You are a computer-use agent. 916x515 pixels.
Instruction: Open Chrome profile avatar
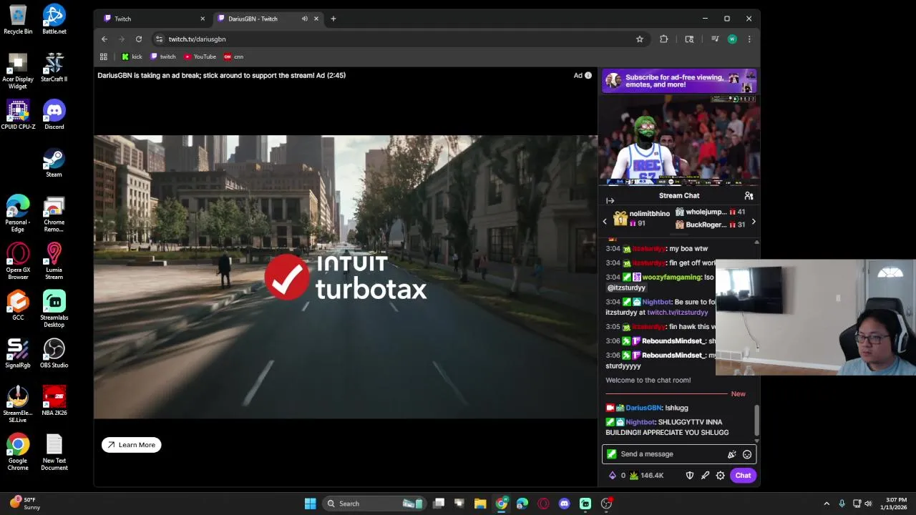(x=732, y=39)
